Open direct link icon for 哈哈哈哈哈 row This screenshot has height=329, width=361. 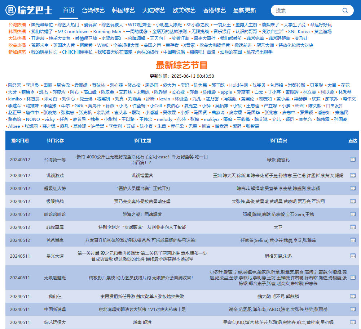click(x=353, y=214)
